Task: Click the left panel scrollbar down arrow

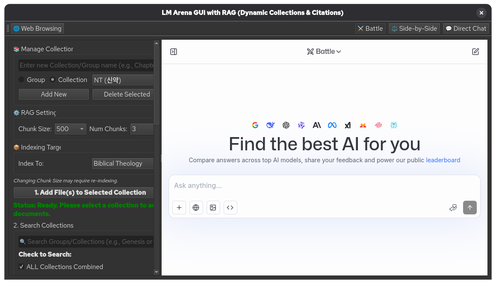Action: pos(156,272)
